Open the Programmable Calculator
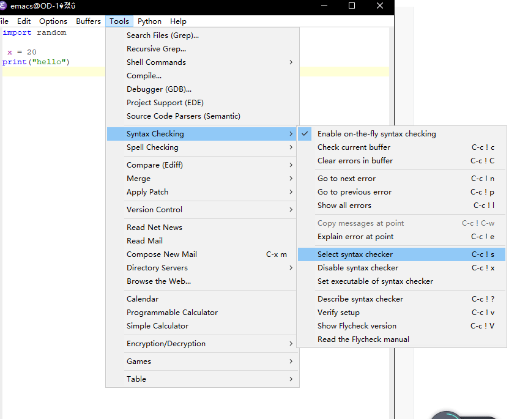The image size is (528, 419). click(x=172, y=313)
